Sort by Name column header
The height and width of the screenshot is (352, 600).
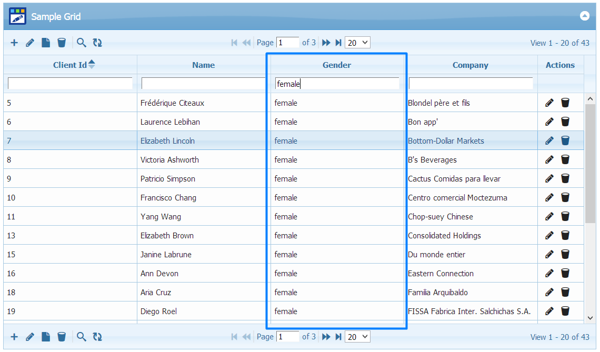[203, 65]
